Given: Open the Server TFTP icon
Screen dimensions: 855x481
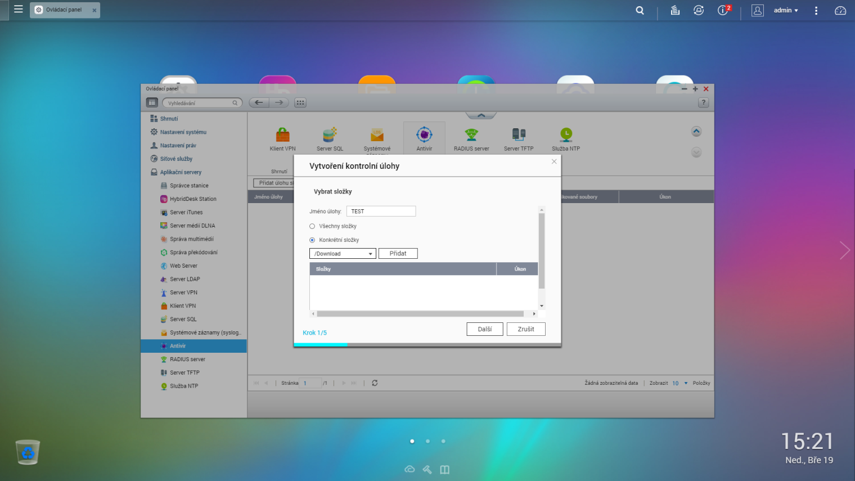Looking at the screenshot, I should [518, 135].
